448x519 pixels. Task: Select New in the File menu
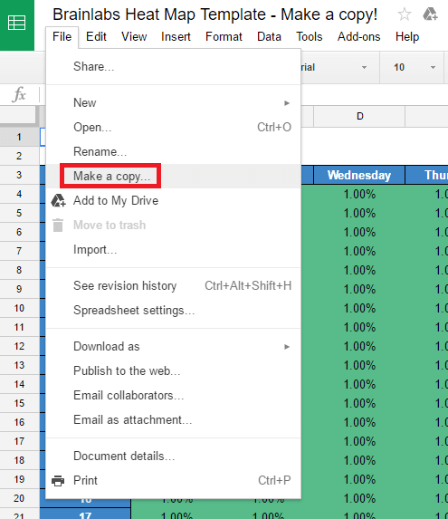pyautogui.click(x=173, y=103)
